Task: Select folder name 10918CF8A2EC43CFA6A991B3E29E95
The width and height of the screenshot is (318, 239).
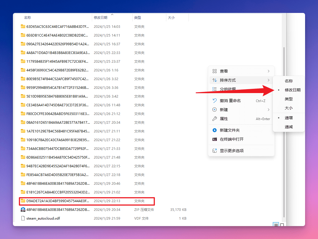Action: point(58,140)
